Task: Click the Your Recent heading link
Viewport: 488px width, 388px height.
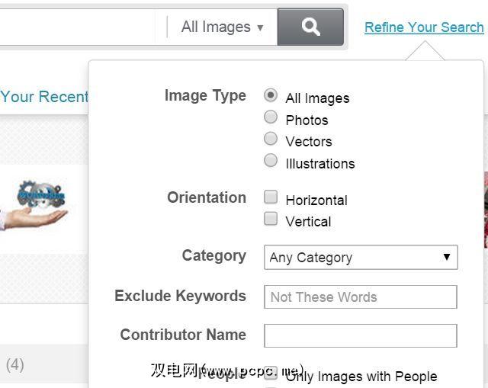Action: (x=44, y=97)
